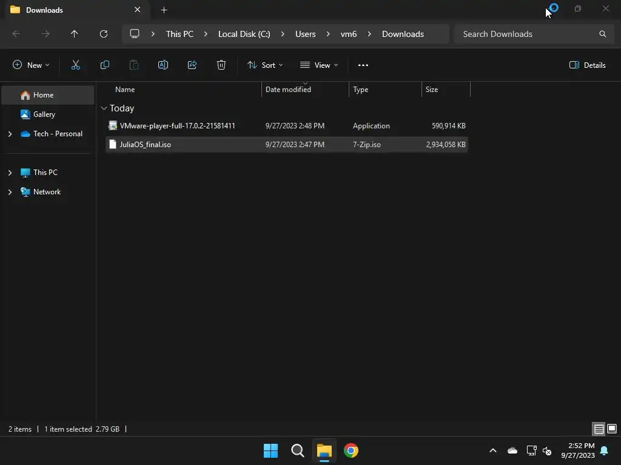Open taskbar Search
Screen dimensions: 621x465
297,450
